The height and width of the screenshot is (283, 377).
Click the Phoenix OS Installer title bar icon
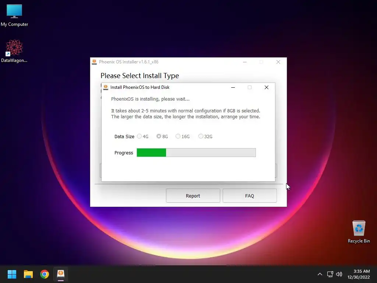(94, 62)
